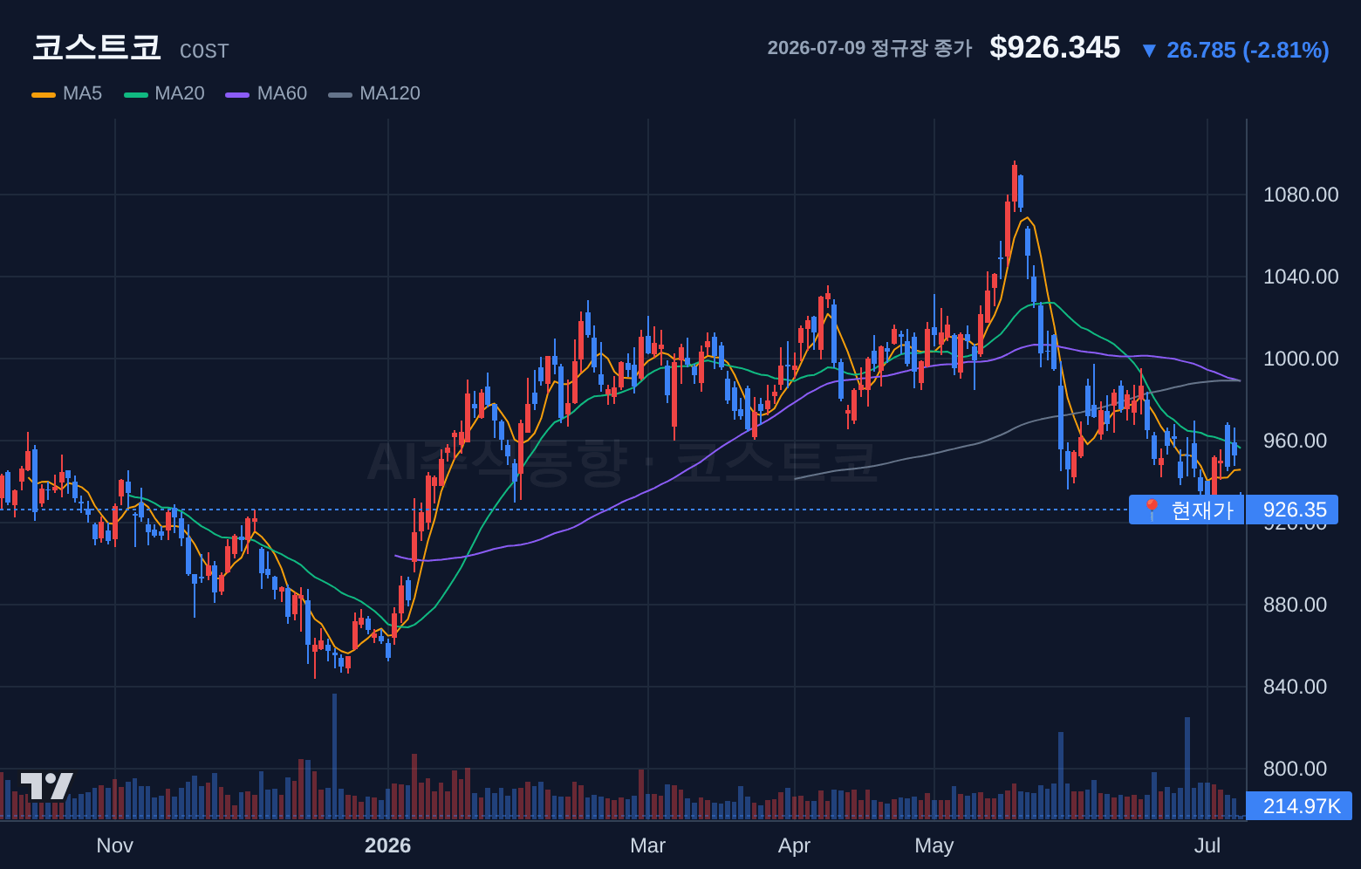Click the TradingView logo icon
Screen dimensions: 1361x869
point(46,786)
